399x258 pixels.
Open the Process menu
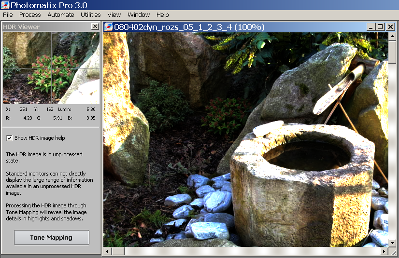point(30,15)
